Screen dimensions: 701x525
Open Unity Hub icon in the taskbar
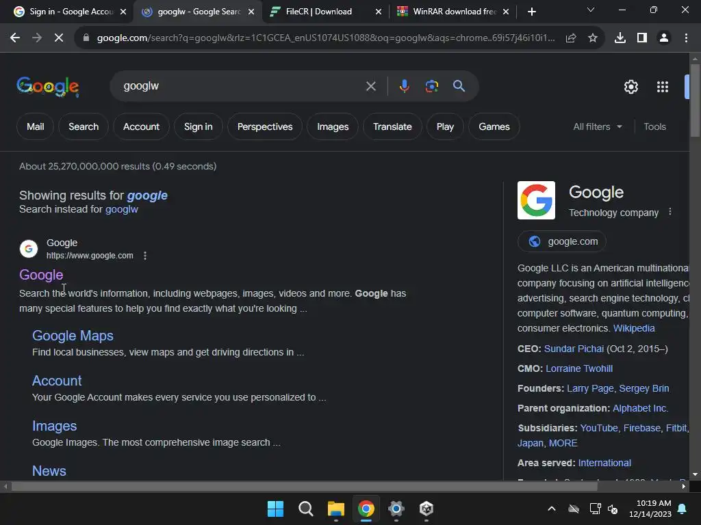point(426,509)
